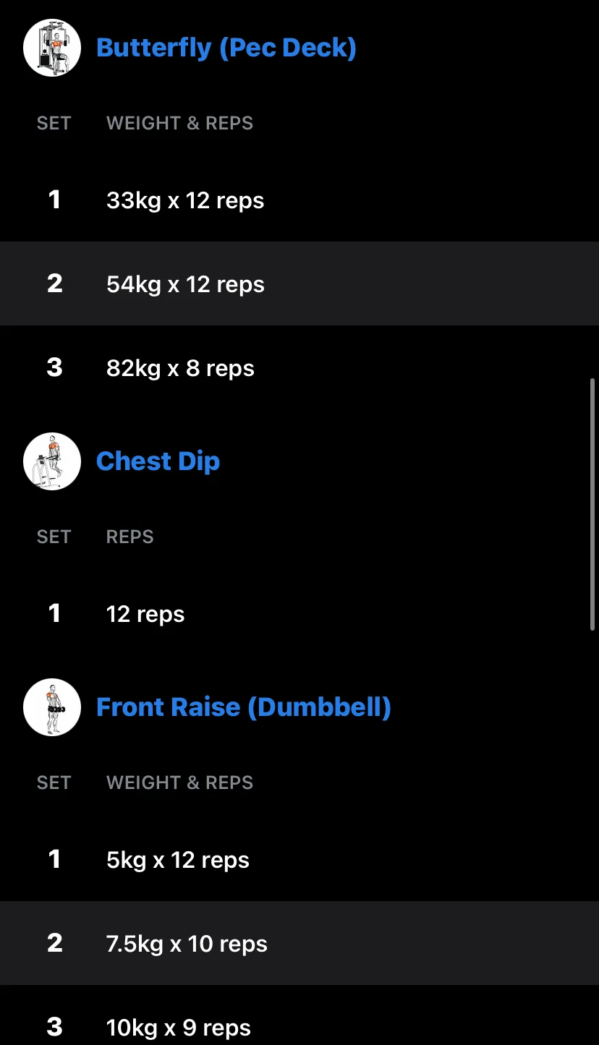The height and width of the screenshot is (1045, 599).
Task: Tap the Chest Dip exercise icon
Action: tap(52, 461)
